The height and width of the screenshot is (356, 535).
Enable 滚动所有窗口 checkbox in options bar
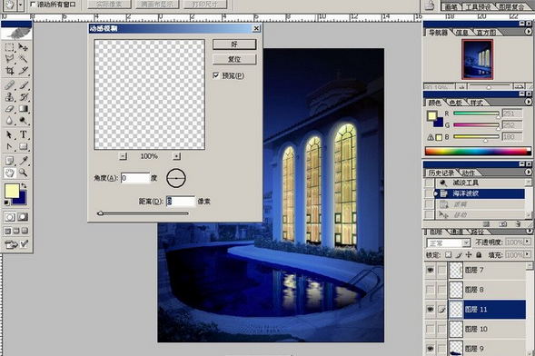coord(33,5)
